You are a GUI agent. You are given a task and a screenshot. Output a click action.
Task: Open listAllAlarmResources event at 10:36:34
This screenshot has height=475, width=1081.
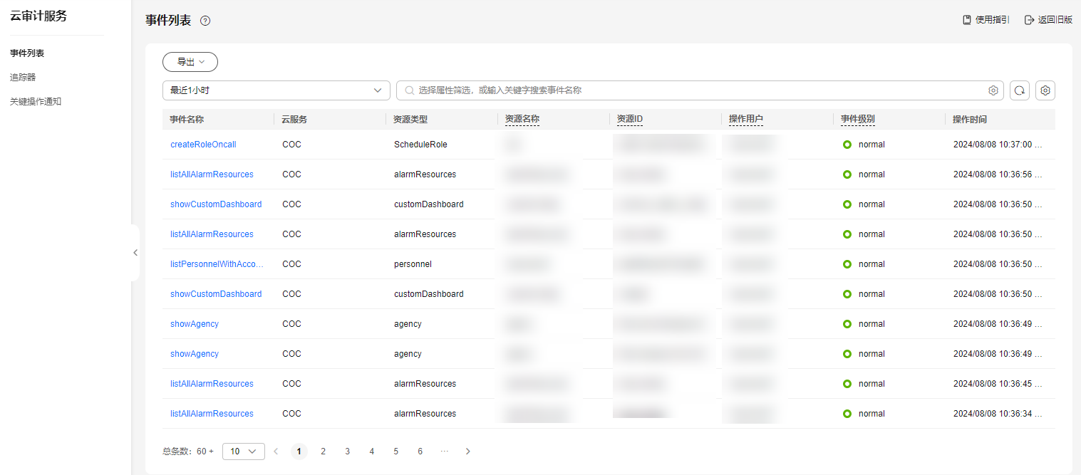pyautogui.click(x=212, y=414)
